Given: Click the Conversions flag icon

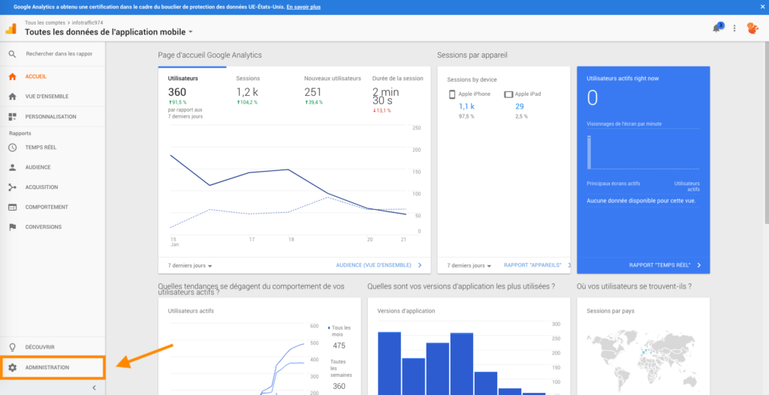Looking at the screenshot, I should pos(13,227).
